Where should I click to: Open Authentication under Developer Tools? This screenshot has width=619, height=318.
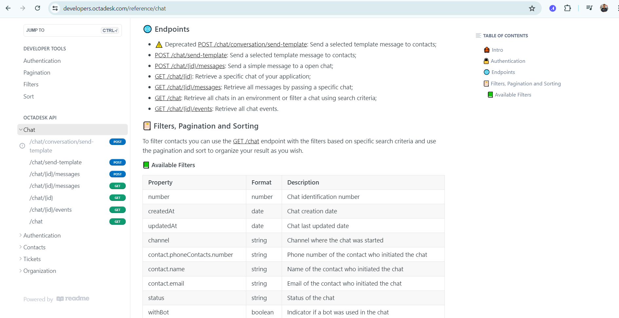[42, 61]
